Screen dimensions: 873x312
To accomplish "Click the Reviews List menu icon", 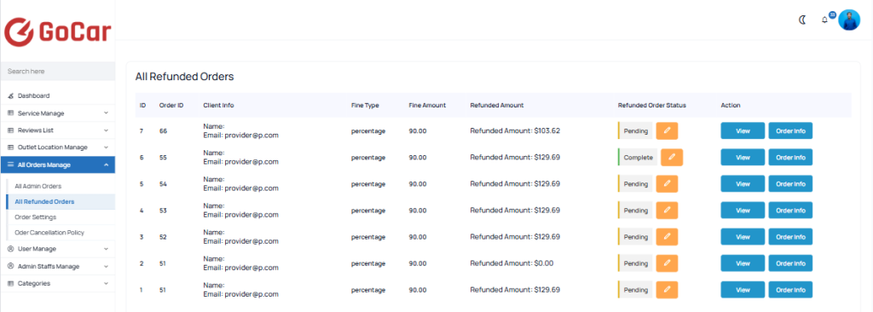I will click(x=10, y=130).
